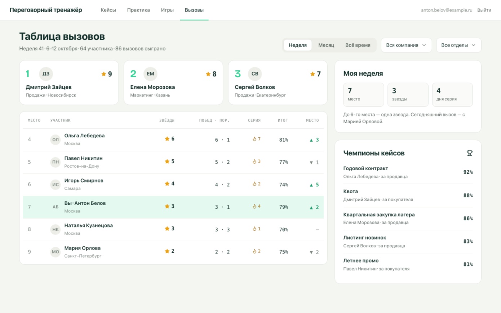Click the flame streak icon in Антон Белов's row
This screenshot has height=313, width=501.
point(254,207)
